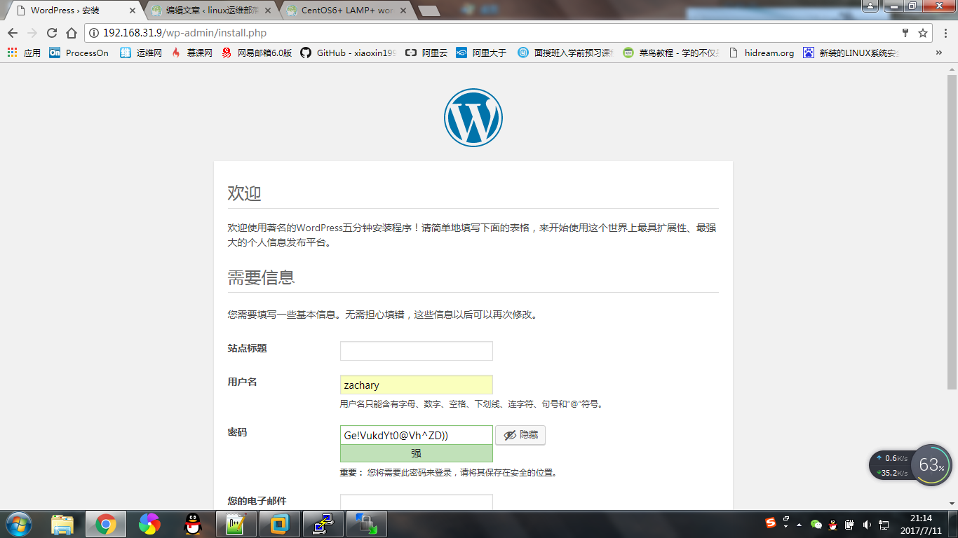Open the 应用 apps shortcut in bookmarks bar
The height and width of the screenshot is (538, 958).
(24, 53)
